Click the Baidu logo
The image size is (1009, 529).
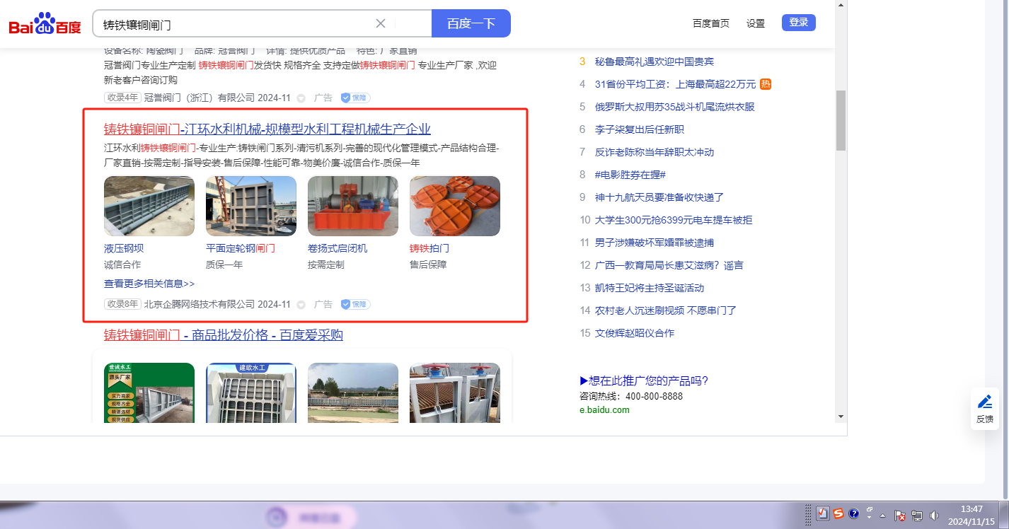(45, 24)
